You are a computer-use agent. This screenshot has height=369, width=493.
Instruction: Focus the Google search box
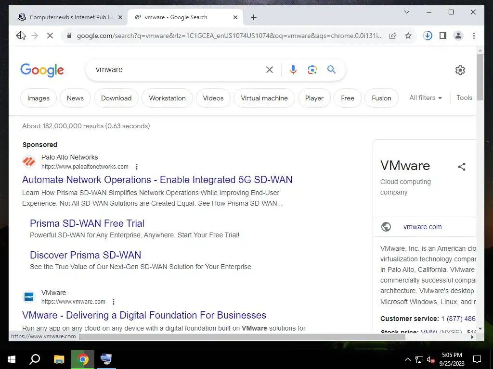click(x=179, y=70)
